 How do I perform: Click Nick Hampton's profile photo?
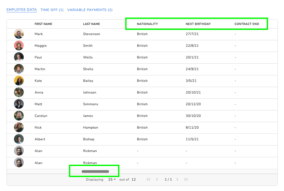[x=19, y=127]
